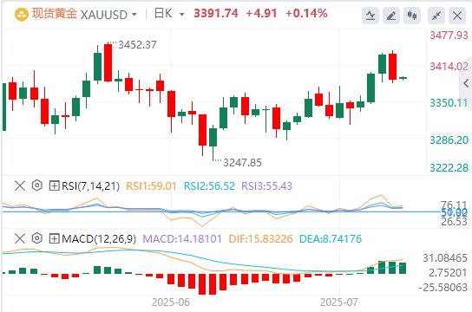
Task: Click the collapse fullscreen arrows icon
Action: (x=436, y=16)
